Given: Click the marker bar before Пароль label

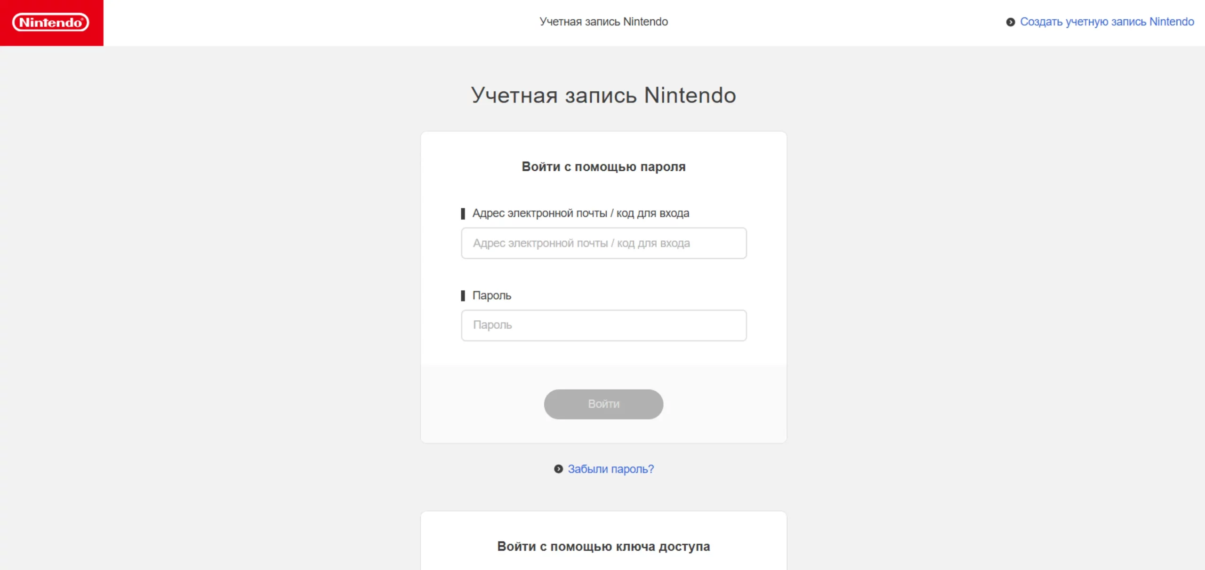Looking at the screenshot, I should [x=463, y=296].
